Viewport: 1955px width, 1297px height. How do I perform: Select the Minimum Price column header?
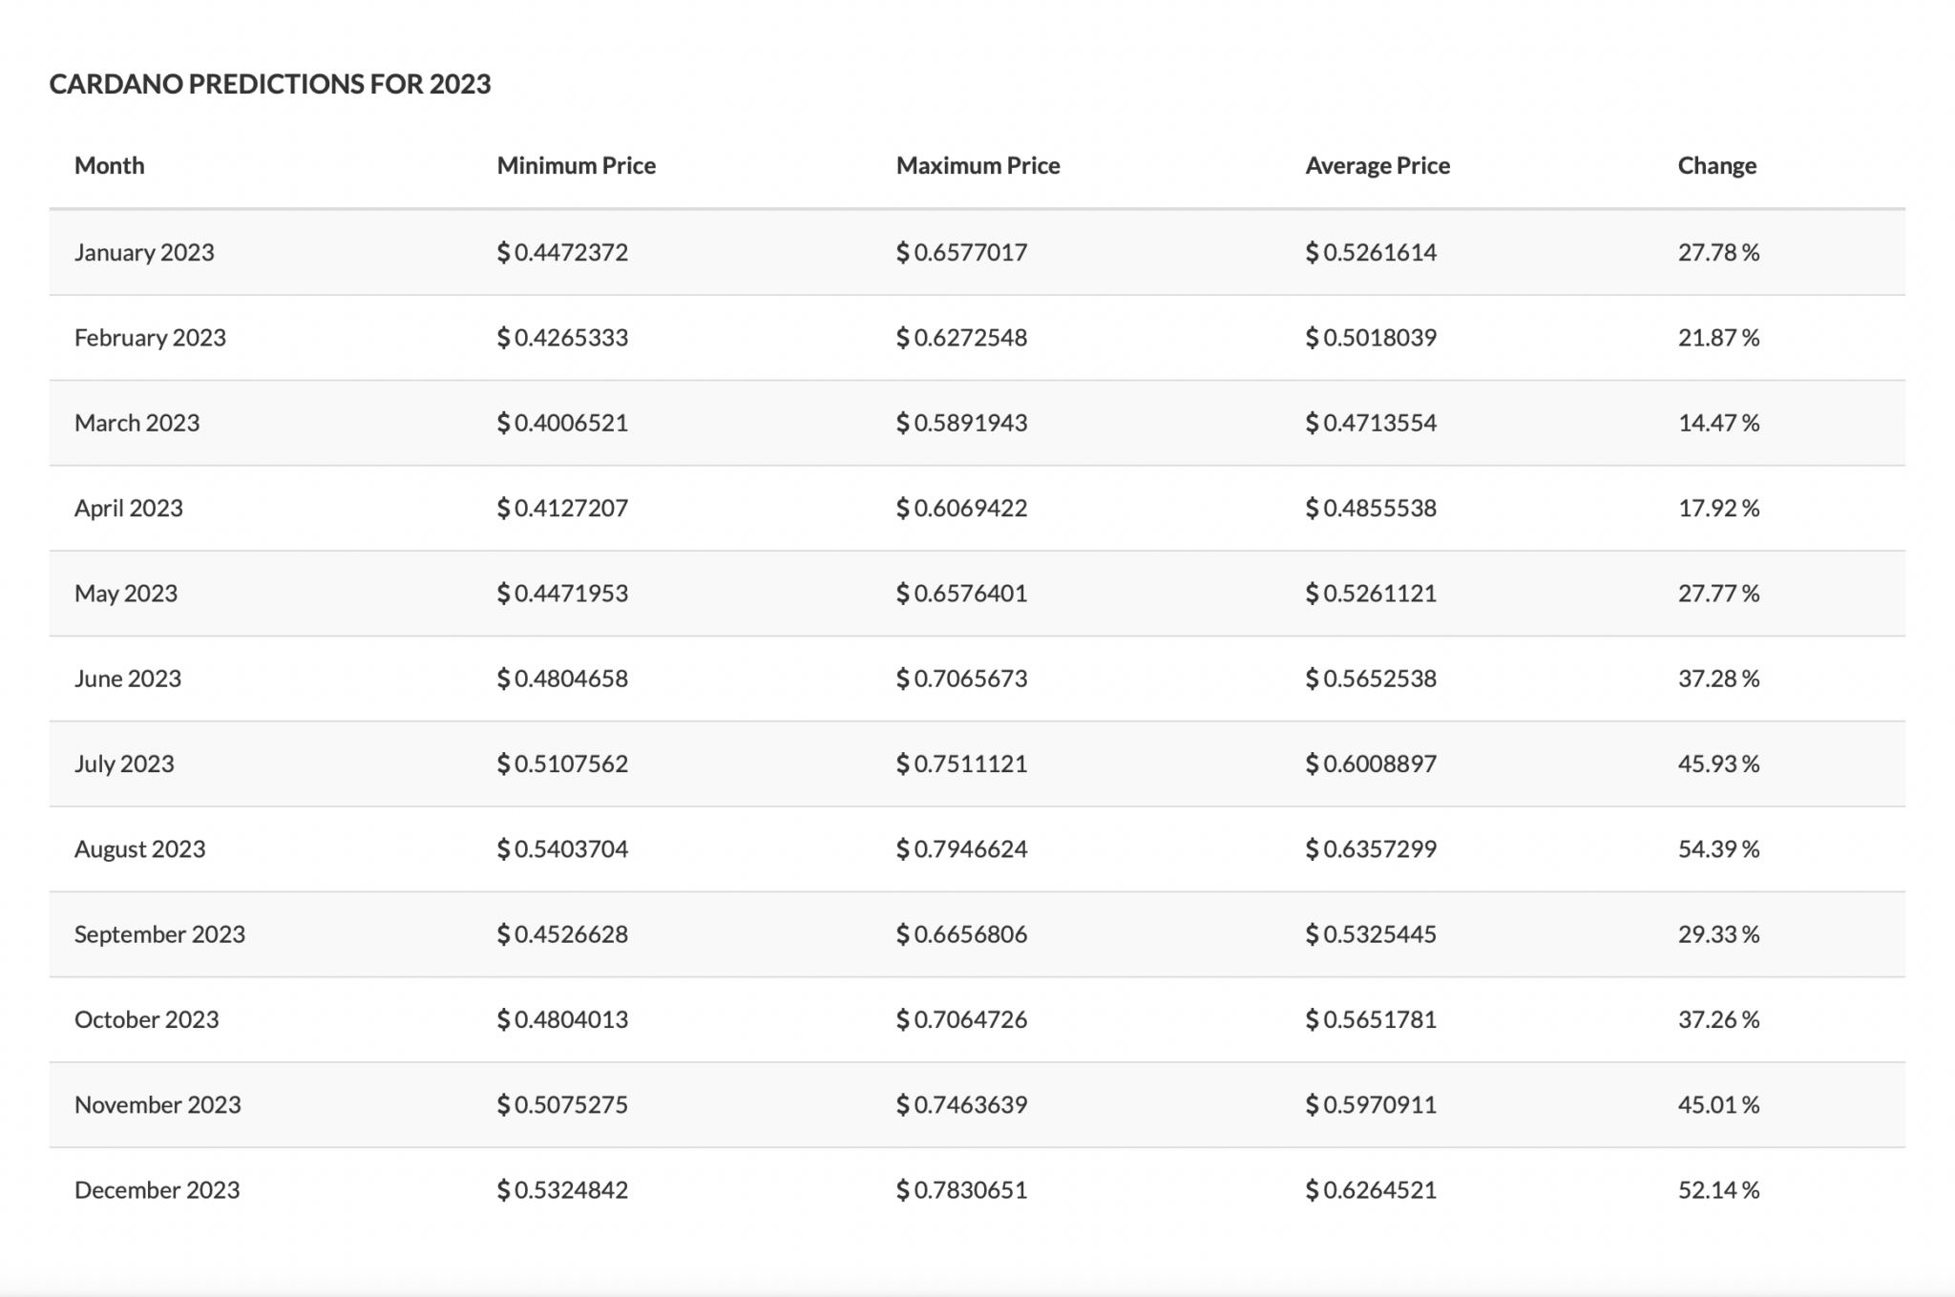click(577, 165)
